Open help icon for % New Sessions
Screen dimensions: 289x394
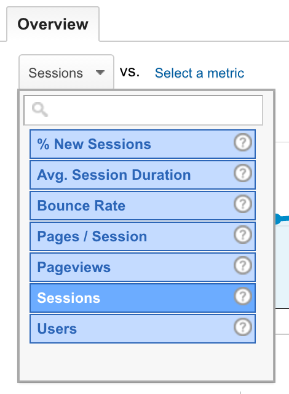click(x=243, y=142)
